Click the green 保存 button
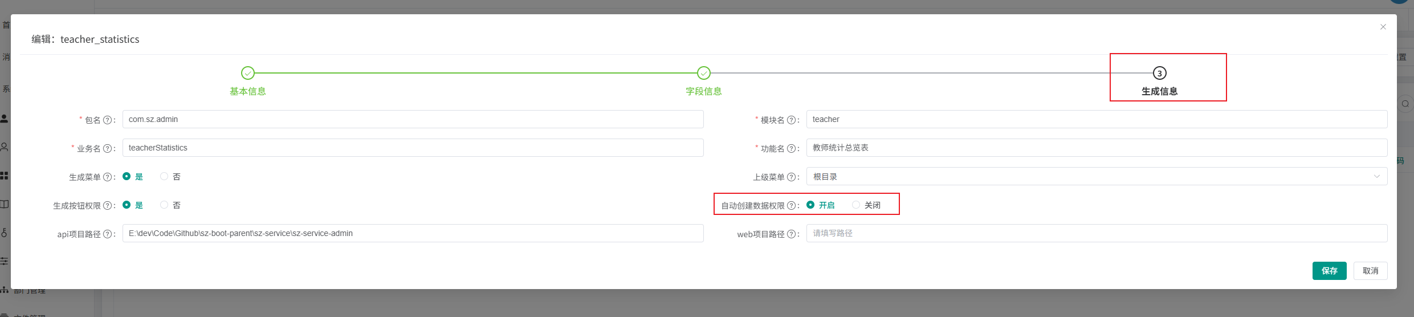 (x=1329, y=271)
